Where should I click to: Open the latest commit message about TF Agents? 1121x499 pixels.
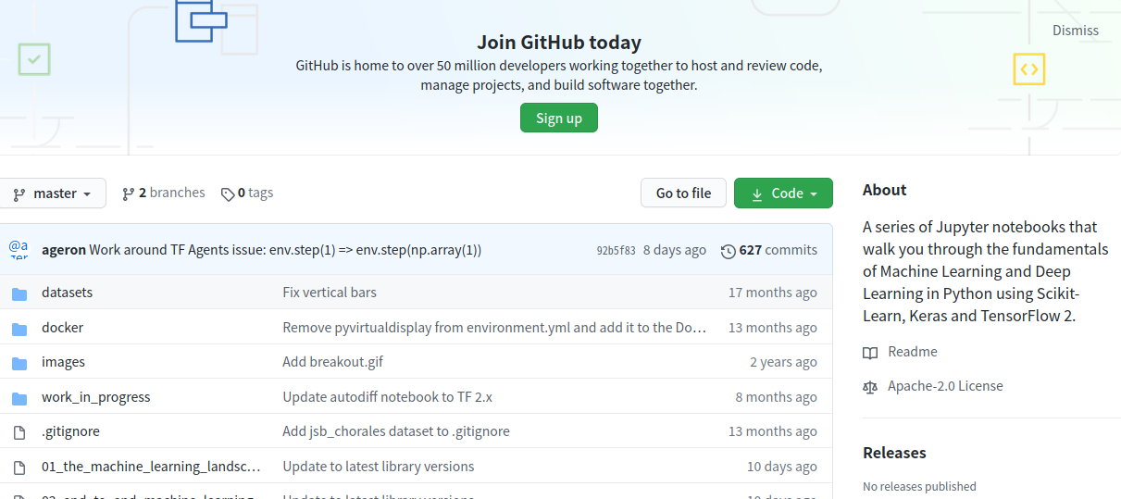285,250
